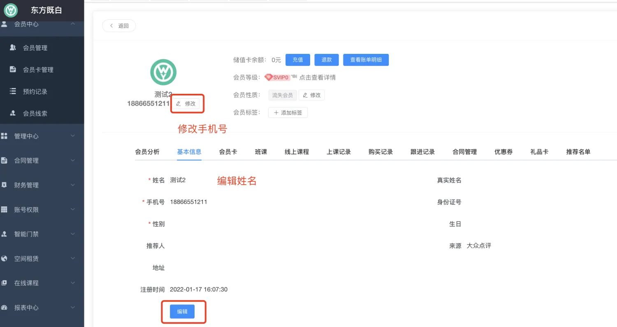This screenshot has width=617, height=327.
Task: Open the 购买记录 tab
Action: click(x=380, y=152)
